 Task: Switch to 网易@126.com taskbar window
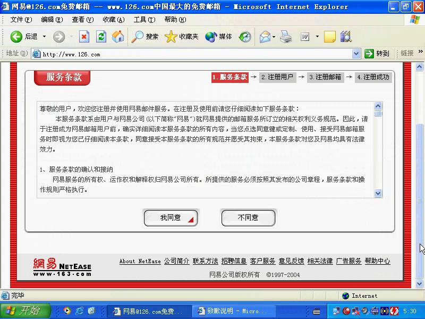[149, 311]
